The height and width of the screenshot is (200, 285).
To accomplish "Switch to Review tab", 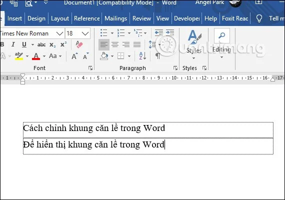I will tap(141, 18).
